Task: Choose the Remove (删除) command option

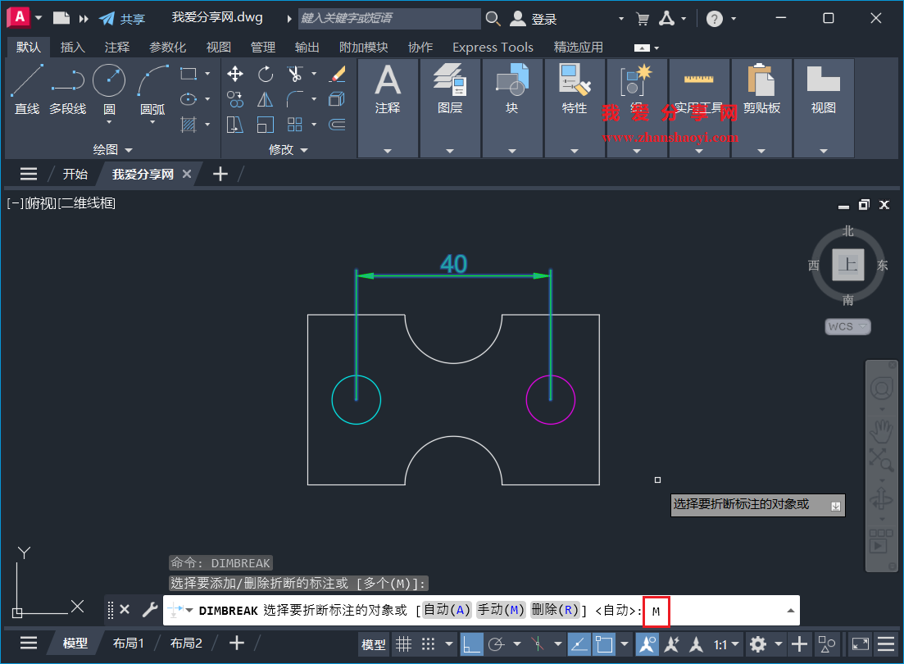Action: 555,610
